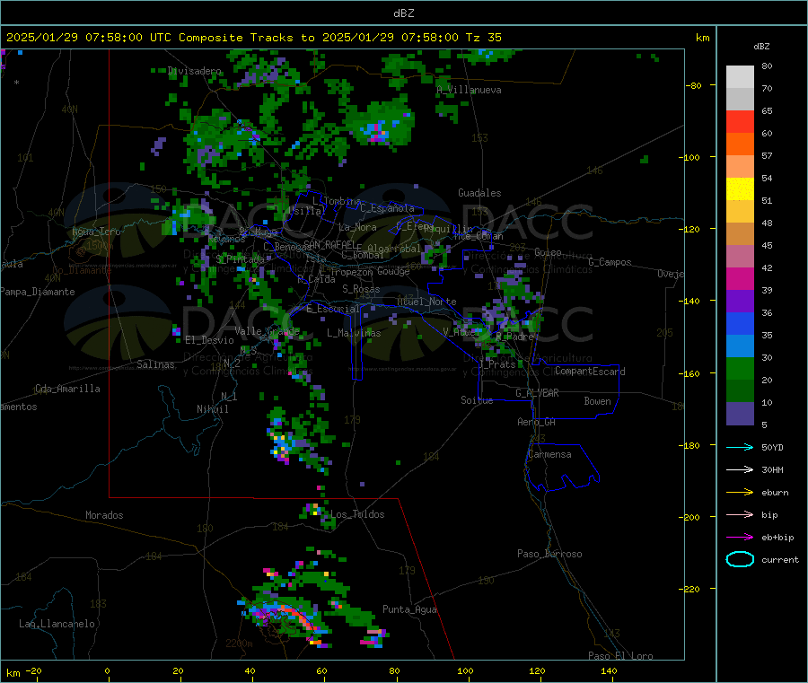Click the 'Los_Toldos' map label

[357, 514]
